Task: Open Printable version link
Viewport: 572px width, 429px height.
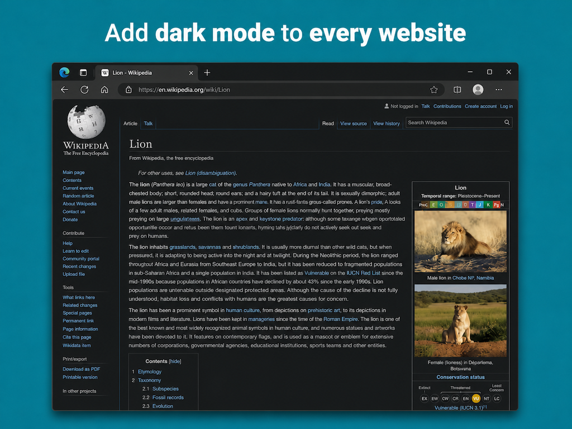Action: 80,377
